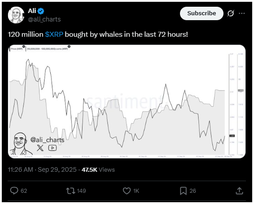Click the YouTube icon in chart watermark
The image size is (254, 204).
click(53, 148)
